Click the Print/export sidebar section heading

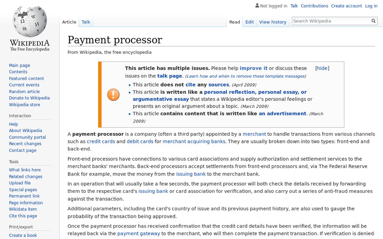point(21,227)
